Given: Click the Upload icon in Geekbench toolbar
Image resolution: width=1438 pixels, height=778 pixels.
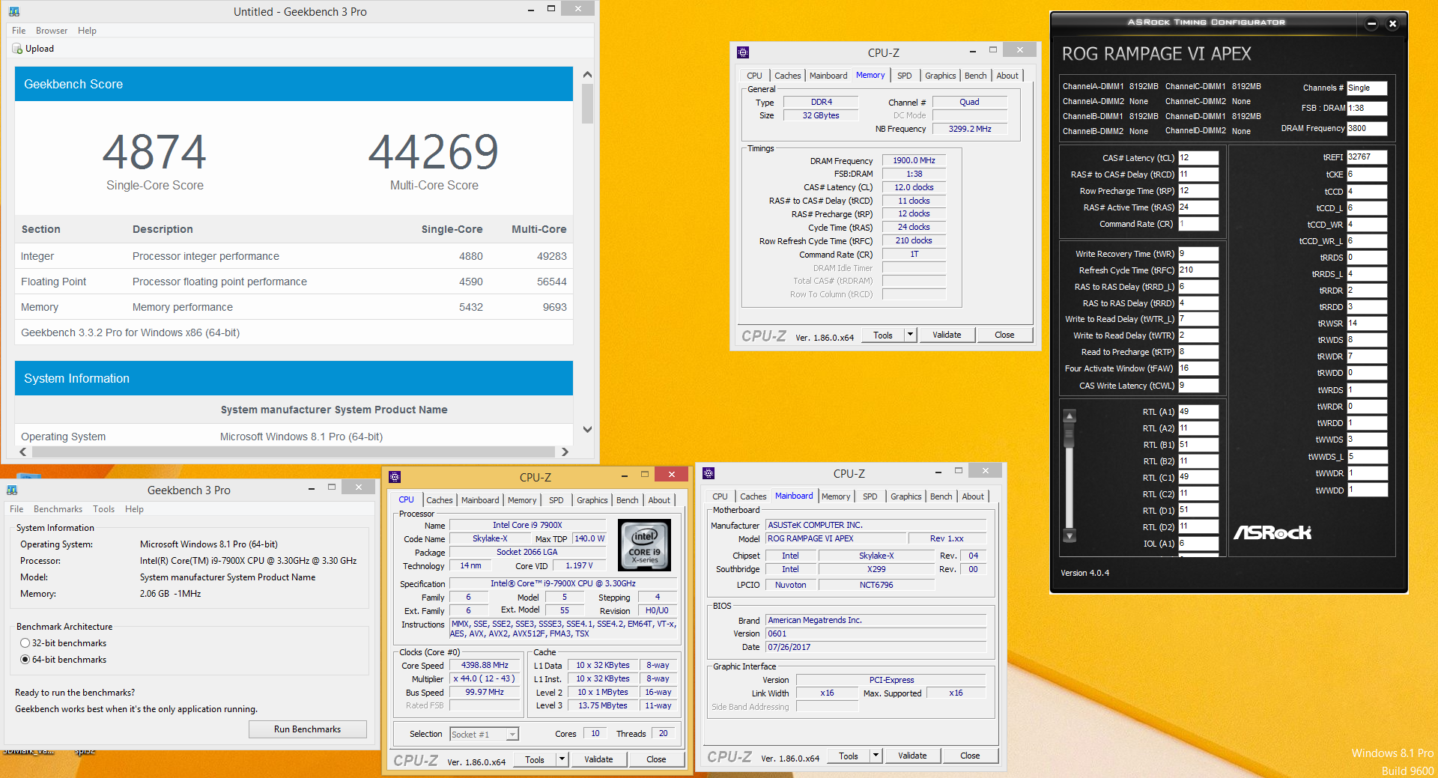Looking at the screenshot, I should point(16,49).
